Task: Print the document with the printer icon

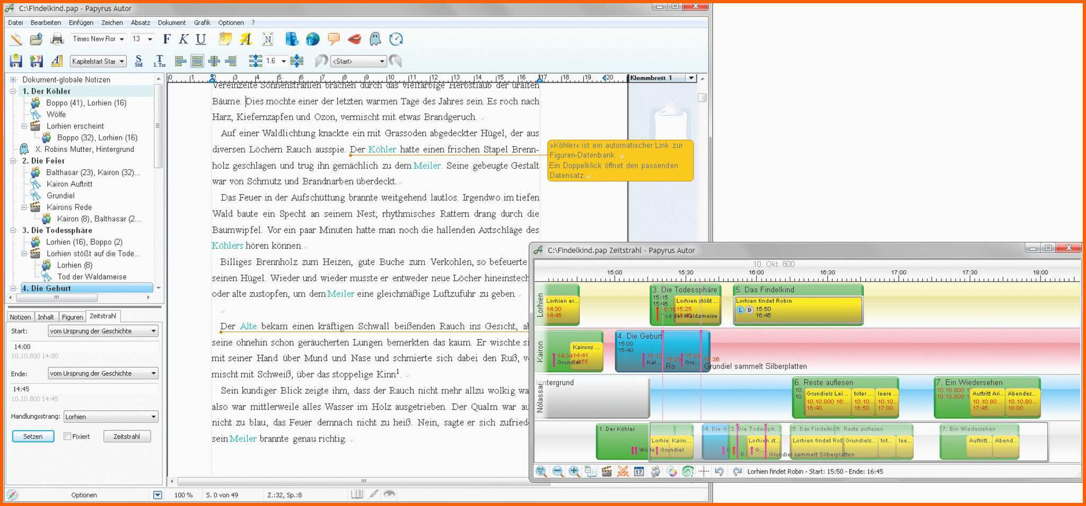Action: (x=57, y=39)
